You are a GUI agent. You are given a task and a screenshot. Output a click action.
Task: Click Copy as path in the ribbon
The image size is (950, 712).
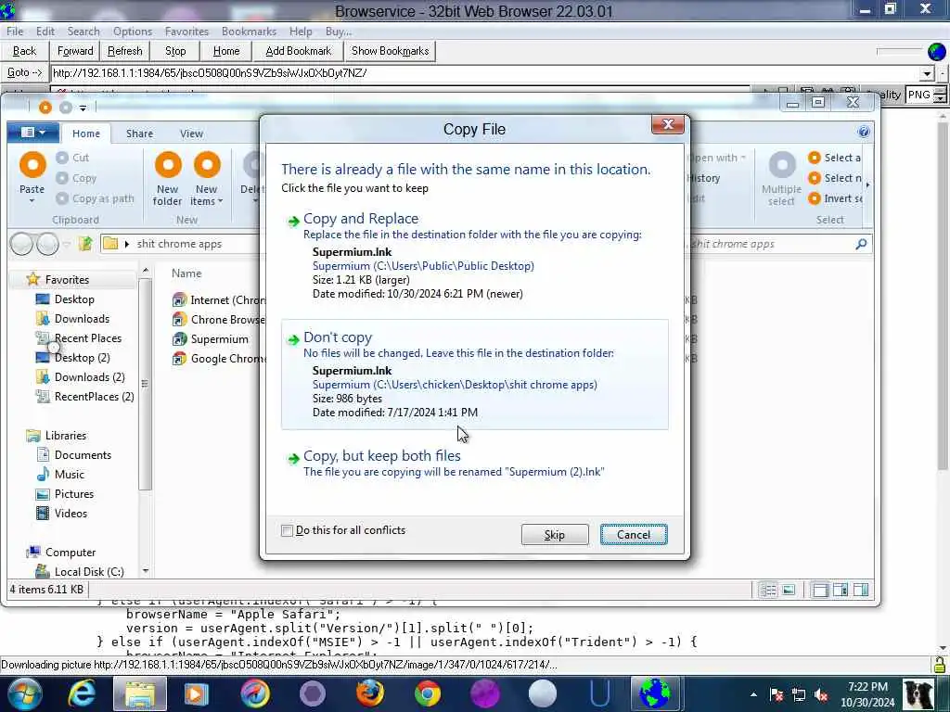coord(96,198)
